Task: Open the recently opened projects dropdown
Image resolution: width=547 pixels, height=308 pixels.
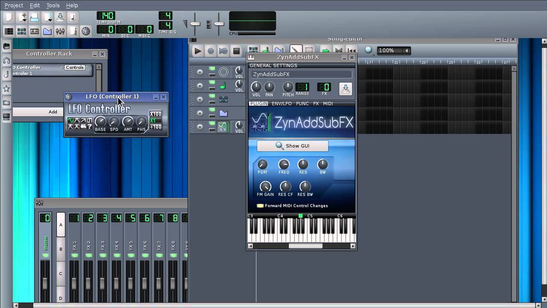Action: 48,18
